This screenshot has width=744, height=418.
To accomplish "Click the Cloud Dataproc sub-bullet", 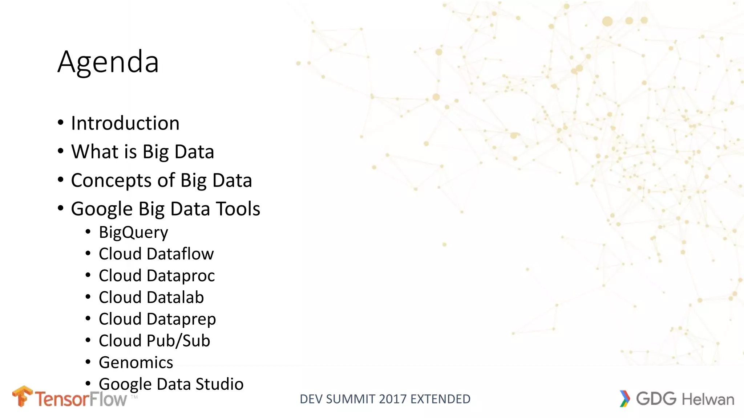I will (x=157, y=276).
